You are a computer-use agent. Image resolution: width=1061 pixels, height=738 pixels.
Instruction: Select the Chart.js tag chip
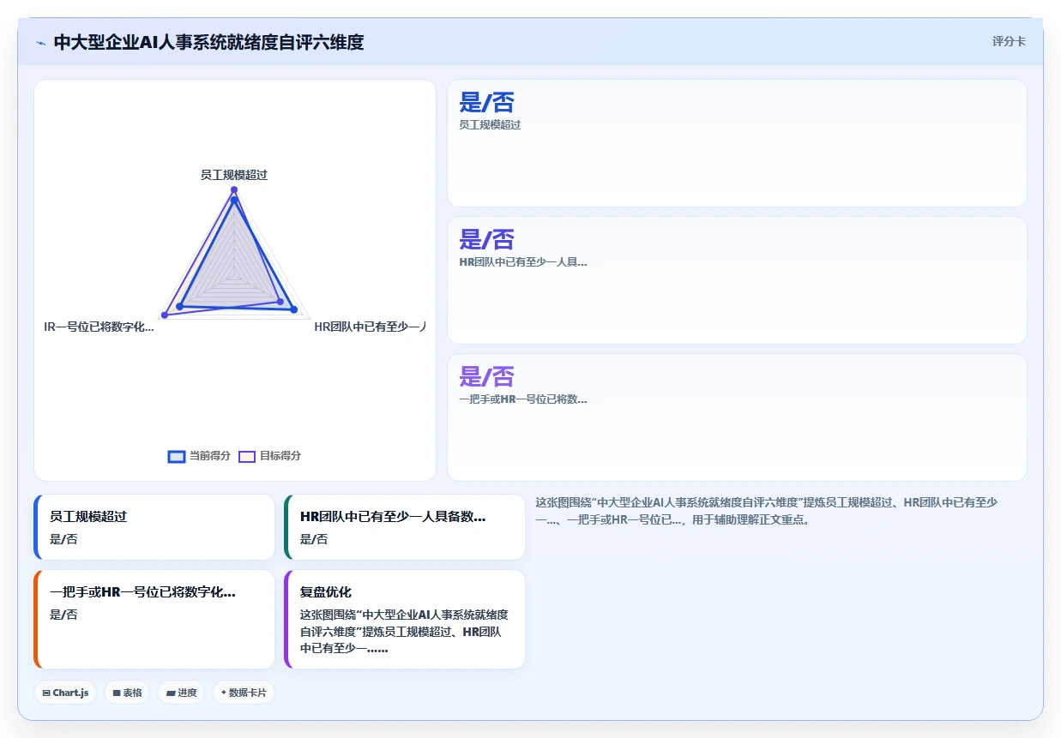[65, 693]
